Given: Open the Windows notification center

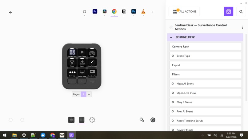Looking at the screenshot, I should (x=242, y=135).
